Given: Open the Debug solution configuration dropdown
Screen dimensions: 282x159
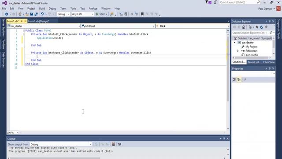Looking at the screenshot, I should tap(63, 14).
